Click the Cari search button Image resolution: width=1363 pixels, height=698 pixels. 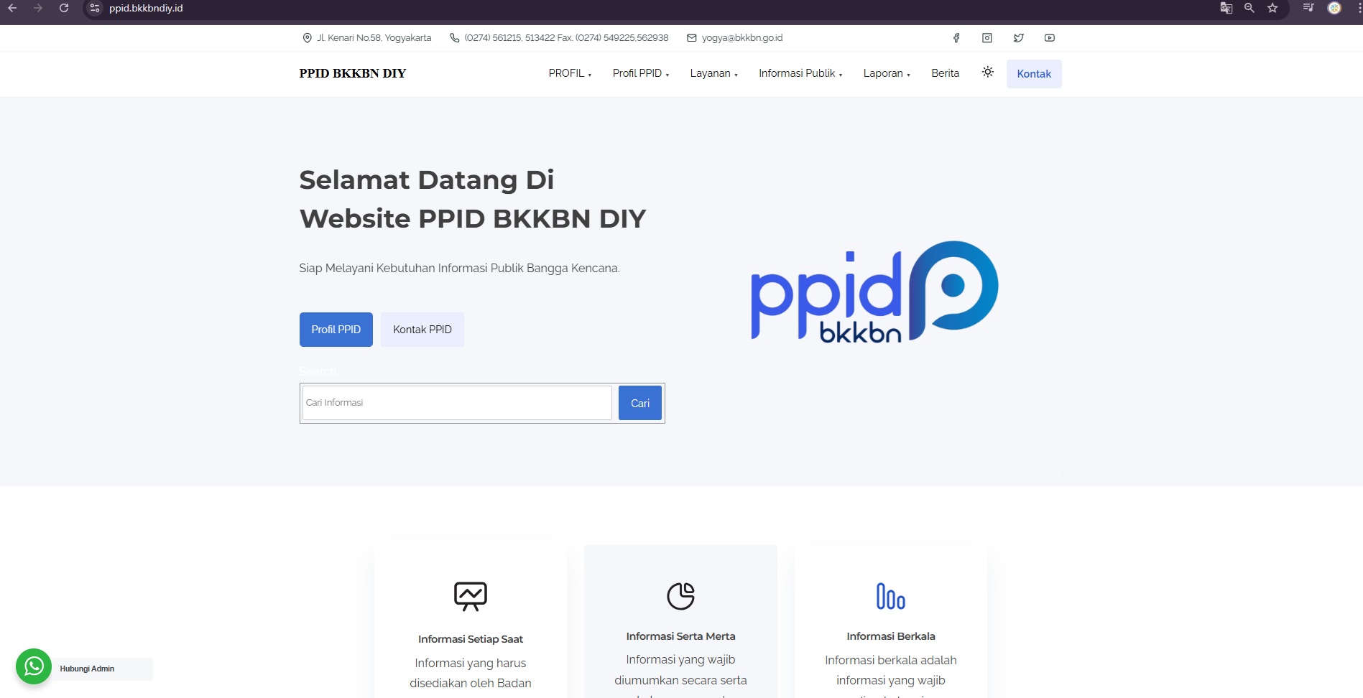click(640, 403)
